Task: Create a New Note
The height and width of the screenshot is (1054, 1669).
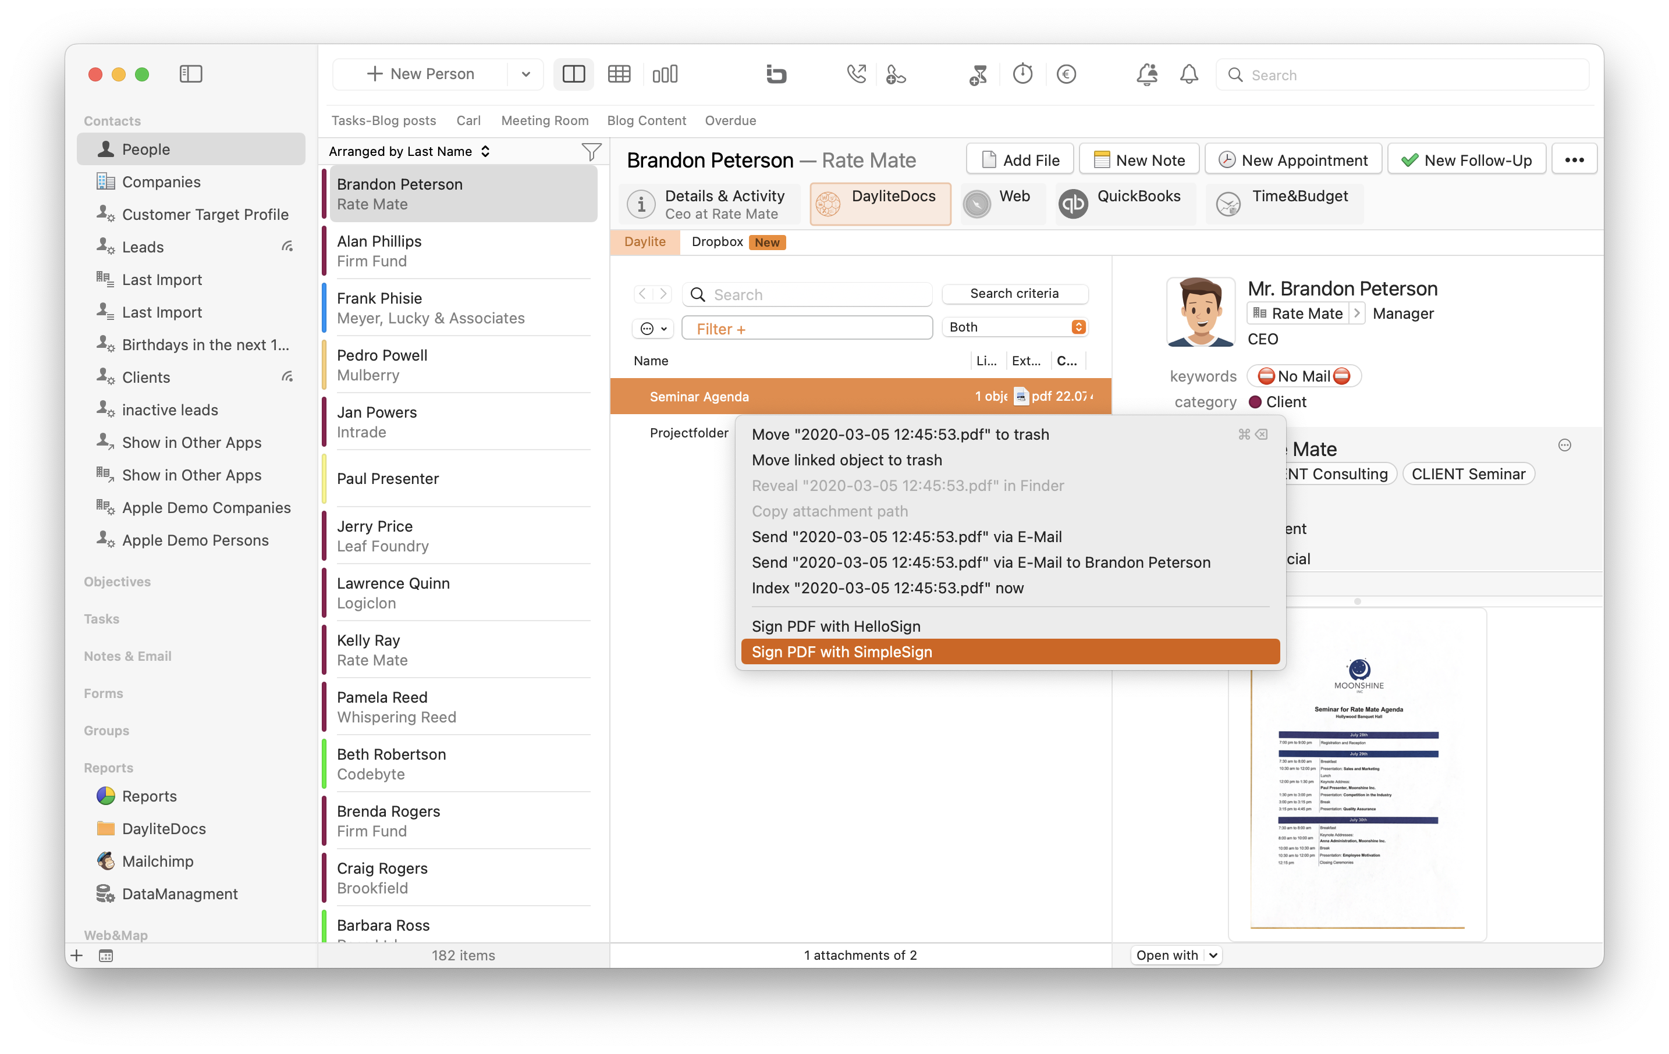Action: 1139,160
